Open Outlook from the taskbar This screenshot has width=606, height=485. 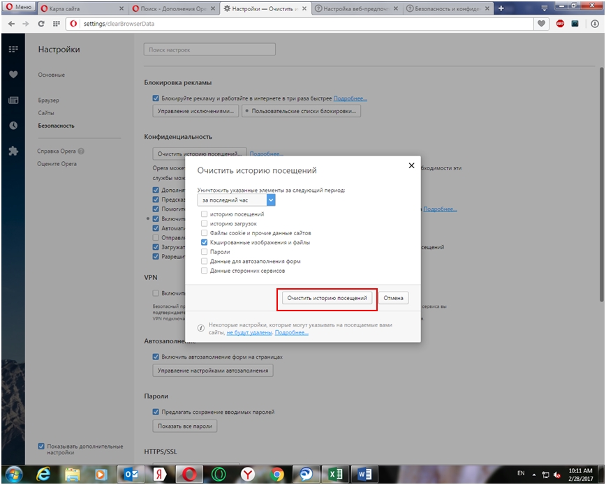click(x=131, y=474)
